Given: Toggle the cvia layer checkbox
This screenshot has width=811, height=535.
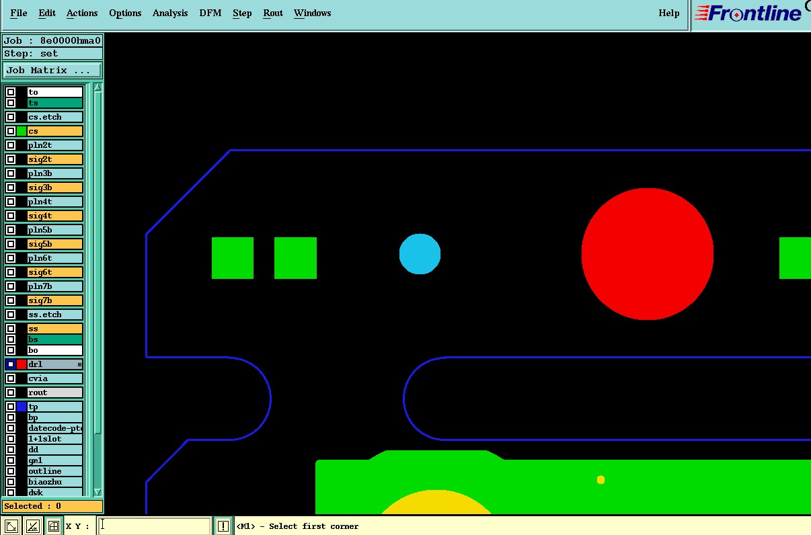Looking at the screenshot, I should point(11,378).
